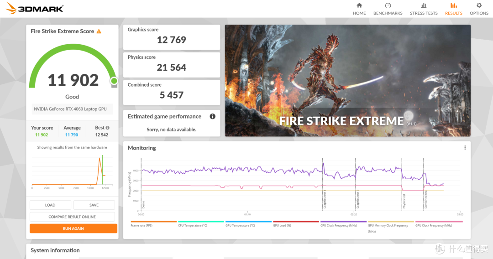The width and height of the screenshot is (493, 259).
Task: Click the Monitoring heading
Action: tap(142, 148)
